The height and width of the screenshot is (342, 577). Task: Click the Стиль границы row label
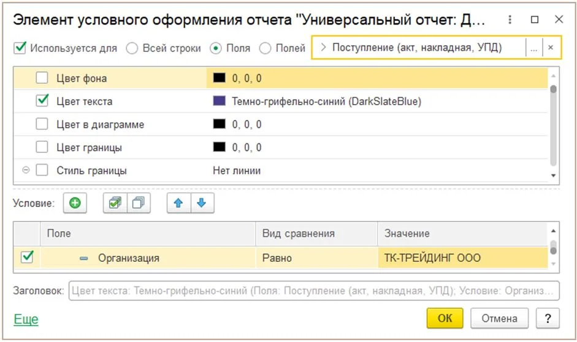(x=91, y=171)
